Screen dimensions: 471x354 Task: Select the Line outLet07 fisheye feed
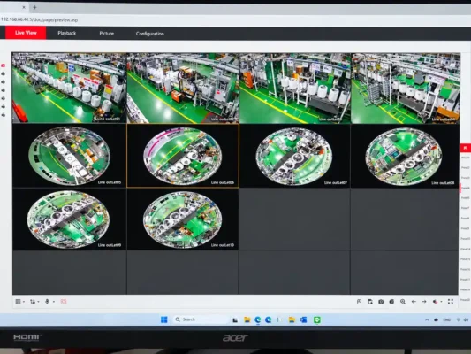coord(294,156)
